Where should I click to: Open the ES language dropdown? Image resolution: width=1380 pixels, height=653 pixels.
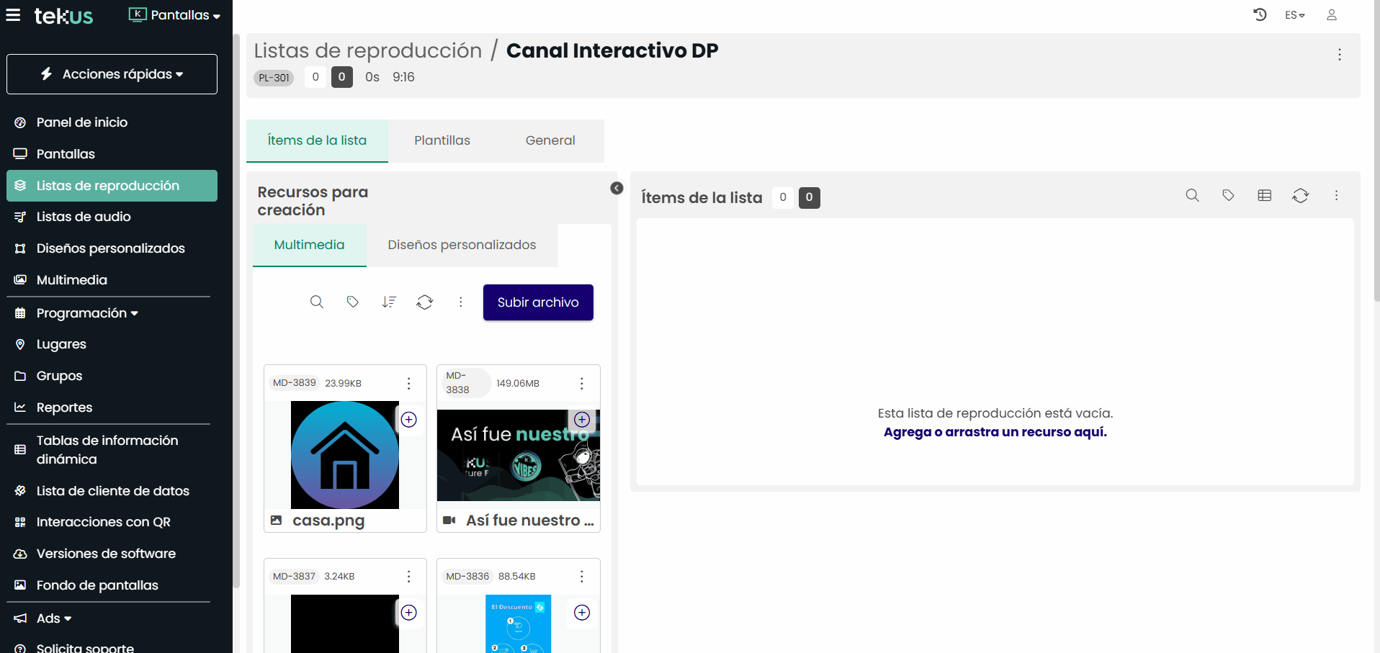(1294, 15)
